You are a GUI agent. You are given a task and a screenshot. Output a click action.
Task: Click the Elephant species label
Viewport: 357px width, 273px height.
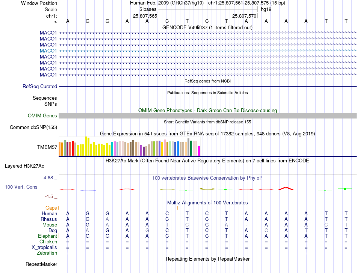47,236
